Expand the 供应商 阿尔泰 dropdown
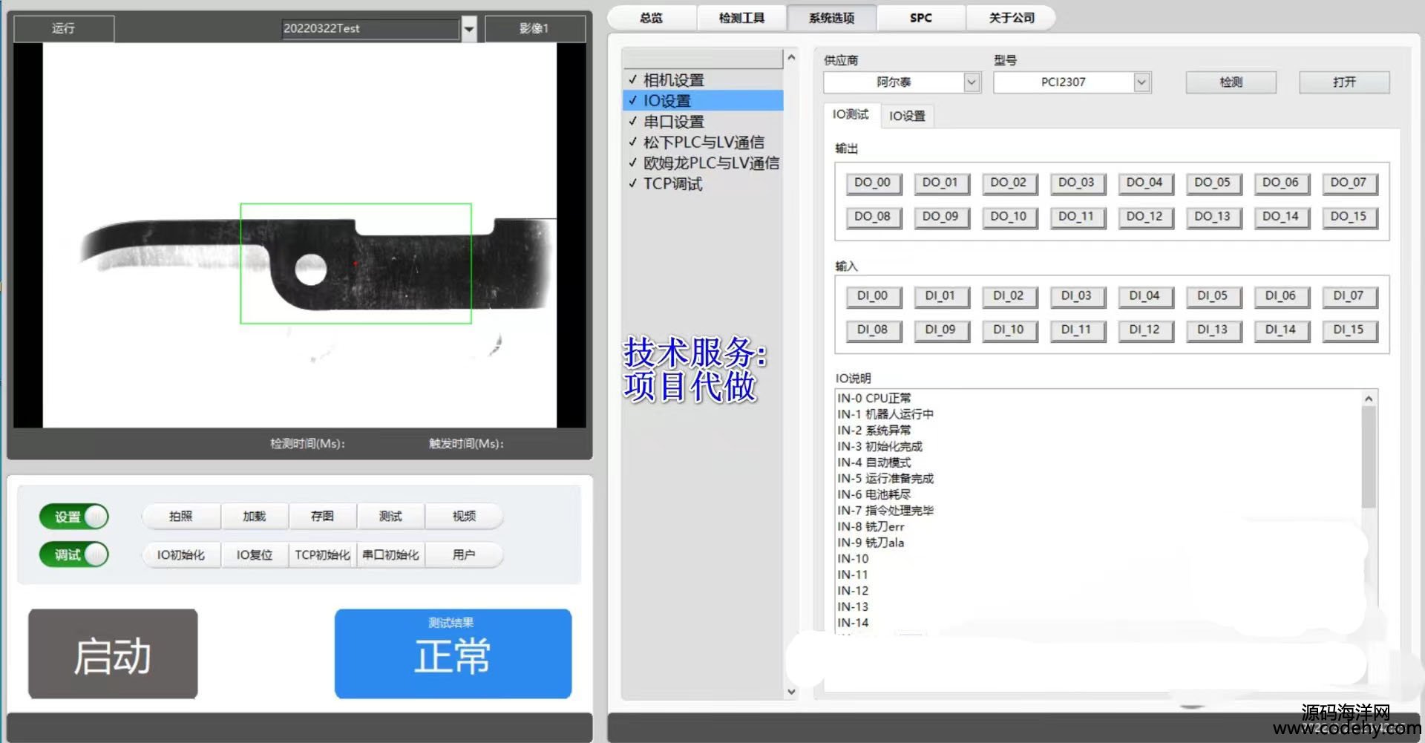This screenshot has height=743, width=1425. coord(972,82)
